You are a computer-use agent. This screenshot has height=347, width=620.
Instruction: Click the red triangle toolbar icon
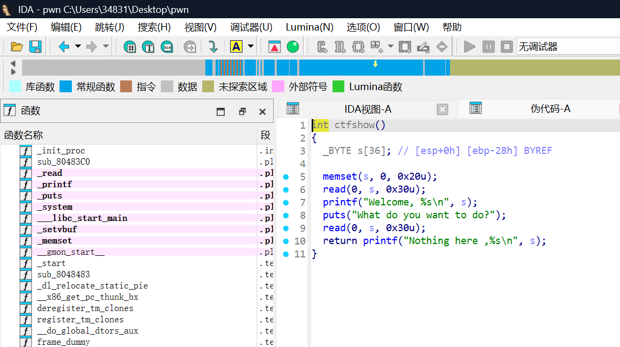pyautogui.click(x=274, y=47)
